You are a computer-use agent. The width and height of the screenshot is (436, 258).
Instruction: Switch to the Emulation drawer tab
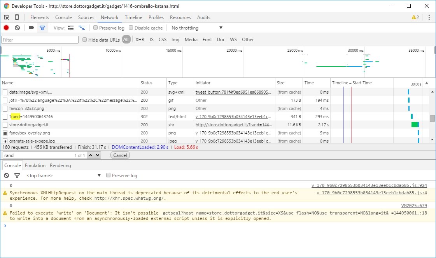pyautogui.click(x=35, y=166)
